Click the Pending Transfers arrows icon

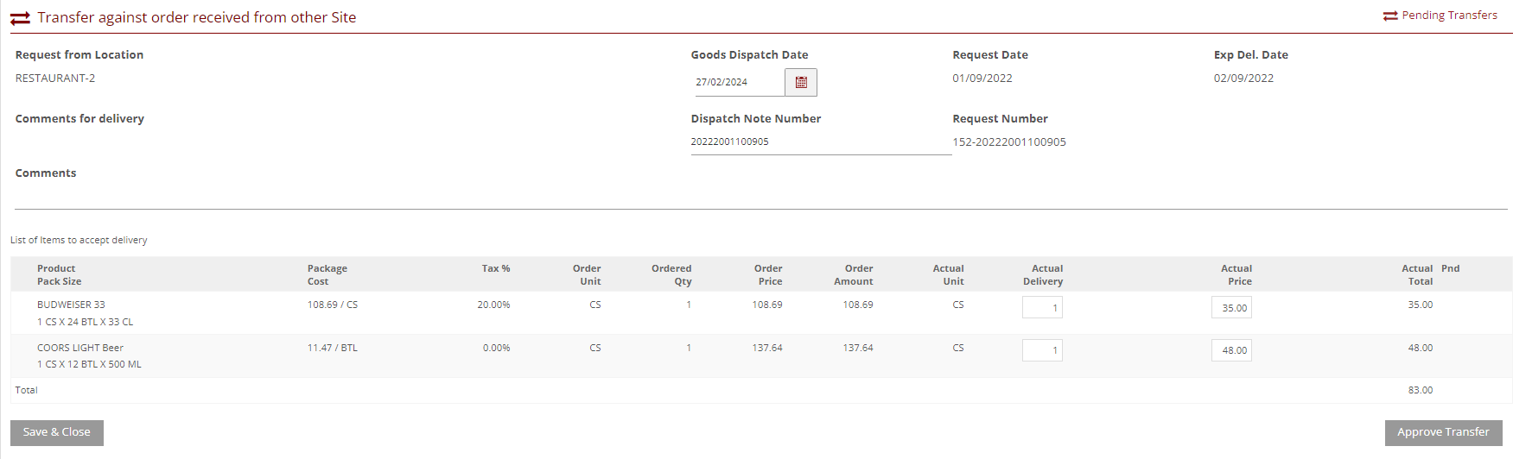1390,16
